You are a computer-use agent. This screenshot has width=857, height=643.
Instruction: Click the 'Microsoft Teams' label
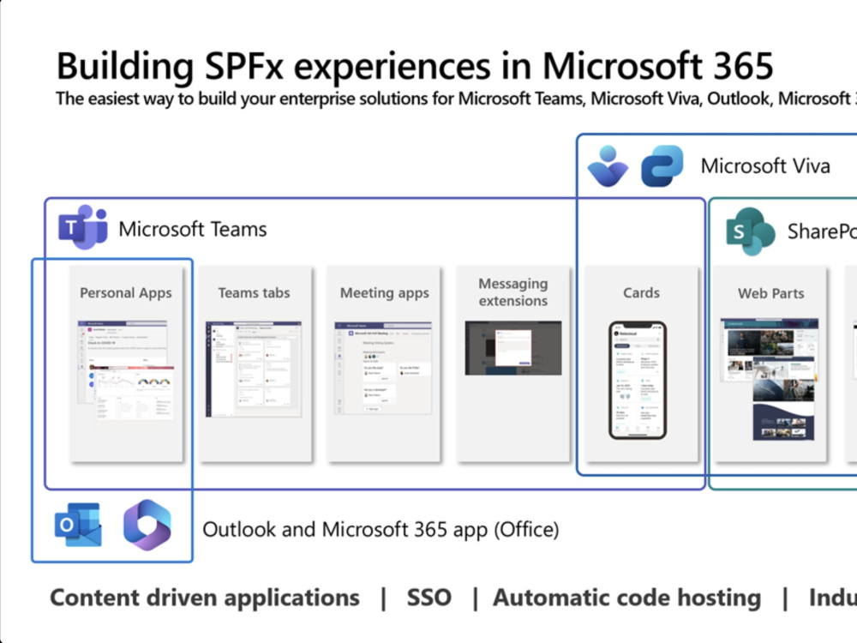click(192, 229)
